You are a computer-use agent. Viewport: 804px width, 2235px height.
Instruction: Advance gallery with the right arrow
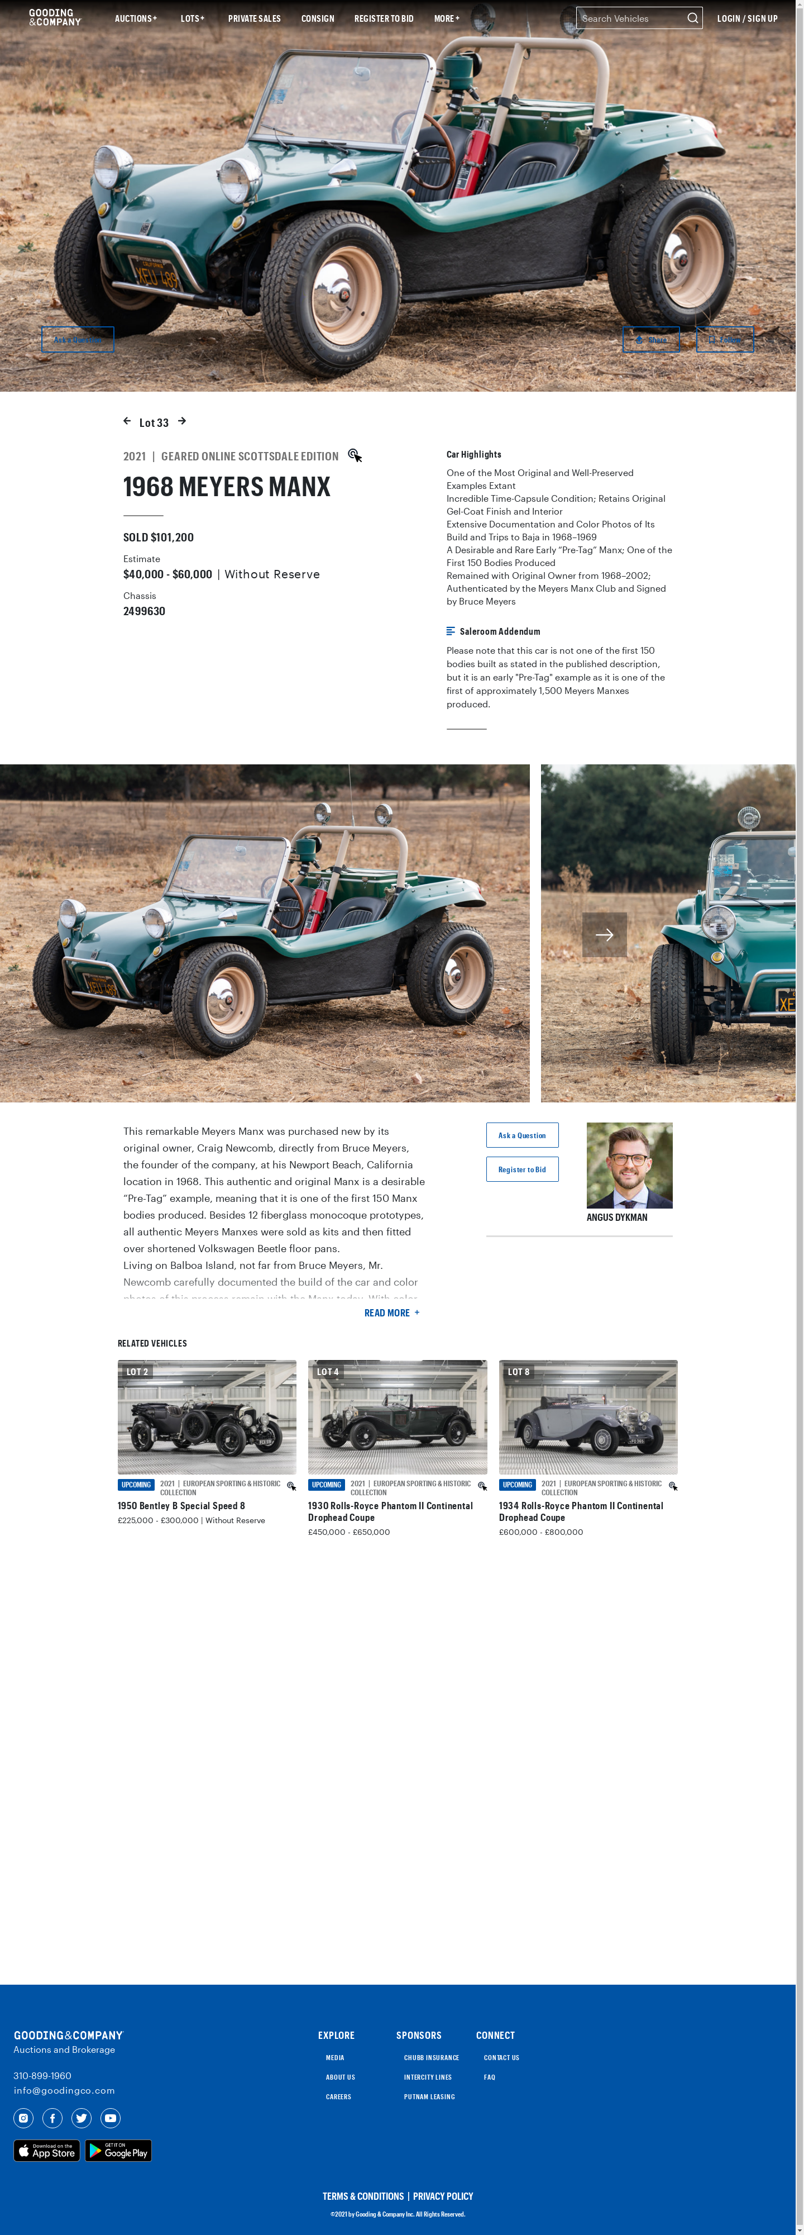(605, 934)
